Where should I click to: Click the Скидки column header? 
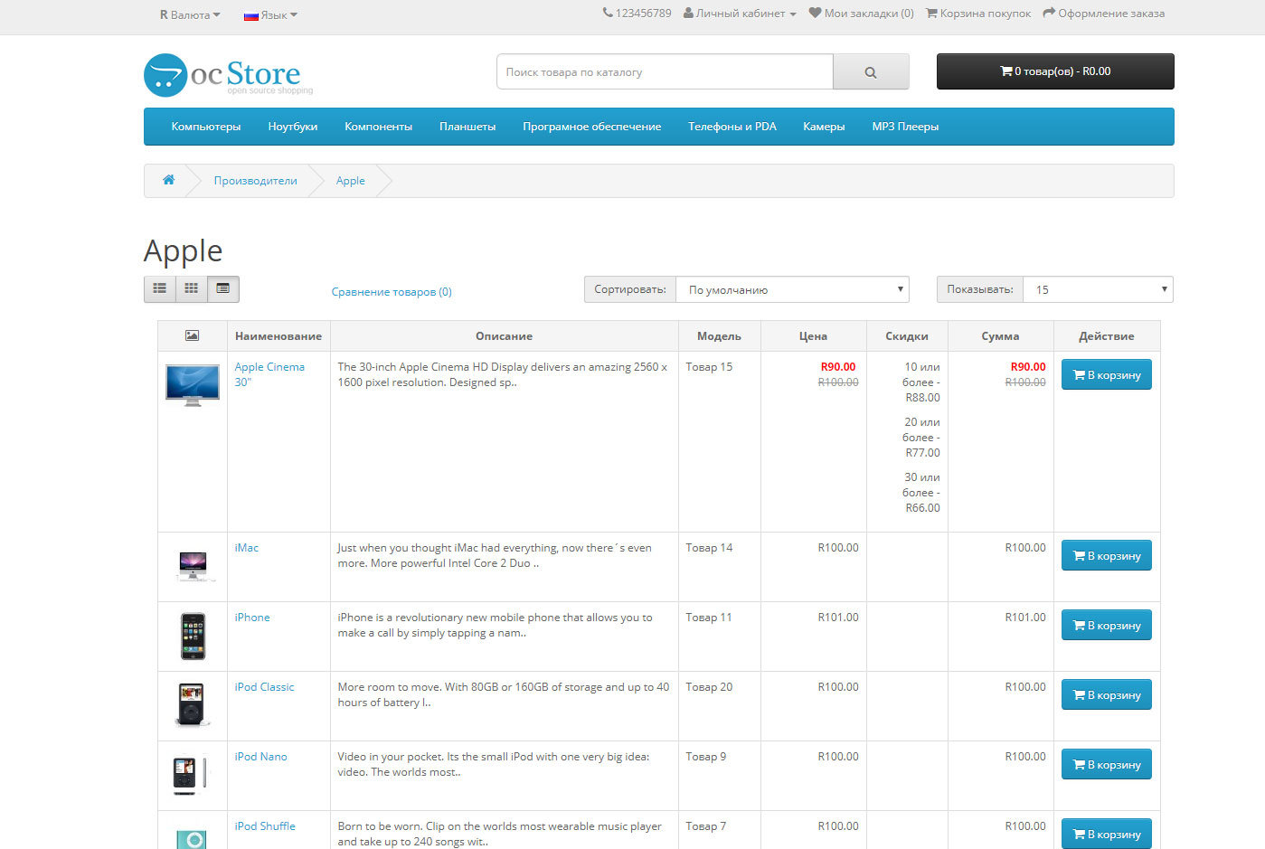coord(907,336)
